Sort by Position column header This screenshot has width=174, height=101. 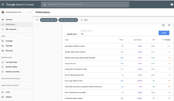point(168,40)
